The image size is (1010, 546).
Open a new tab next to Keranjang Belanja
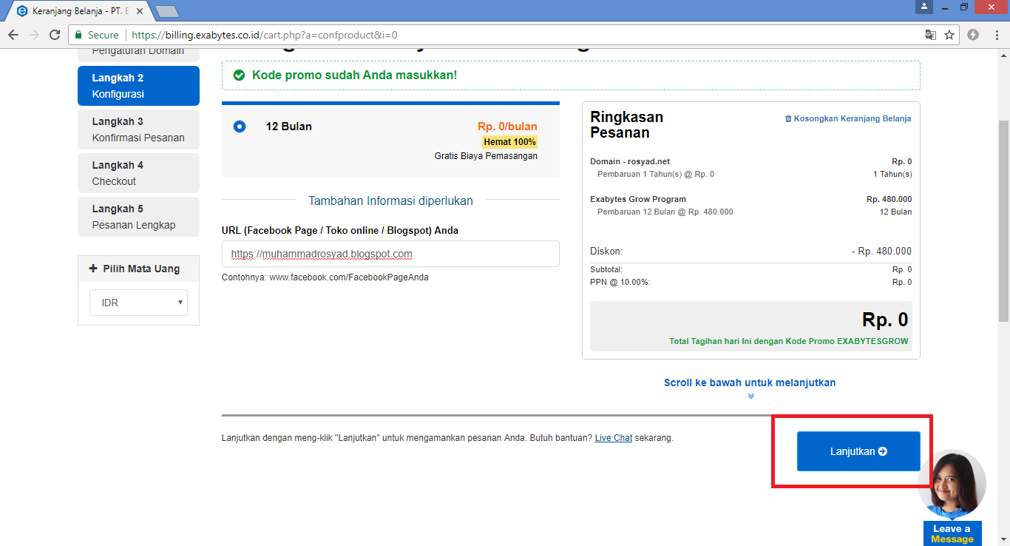[167, 11]
